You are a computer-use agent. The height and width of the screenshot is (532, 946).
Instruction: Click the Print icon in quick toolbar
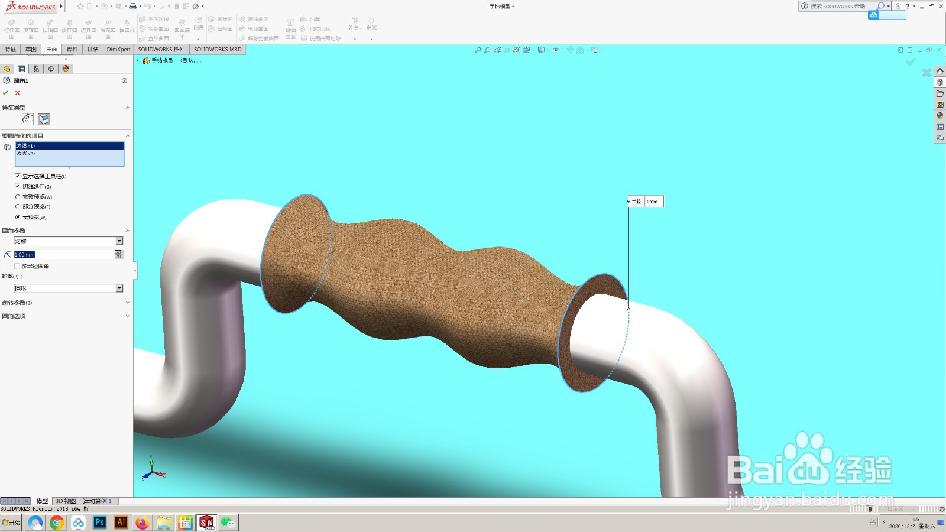click(133, 7)
